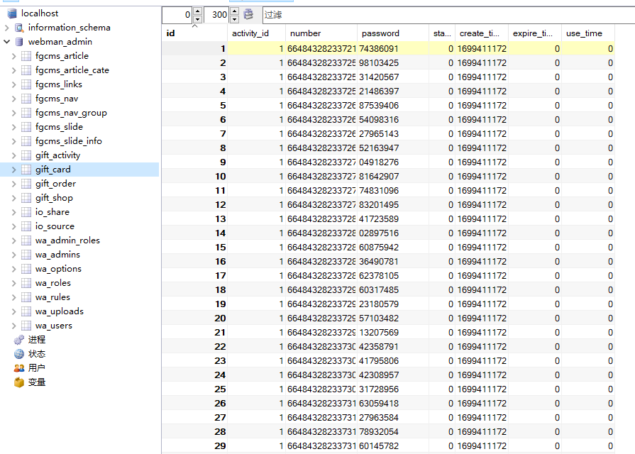Image resolution: width=635 pixels, height=454 pixels.
Task: Expand the information_schema database node
Action: coord(6,28)
